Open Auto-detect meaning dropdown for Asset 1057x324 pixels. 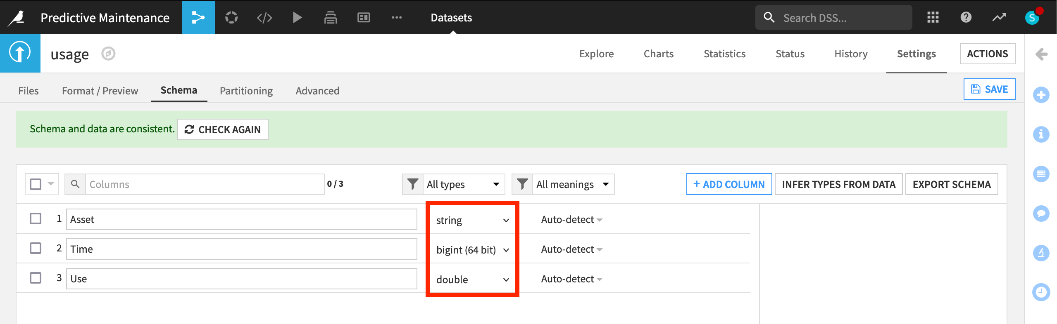[571, 219]
